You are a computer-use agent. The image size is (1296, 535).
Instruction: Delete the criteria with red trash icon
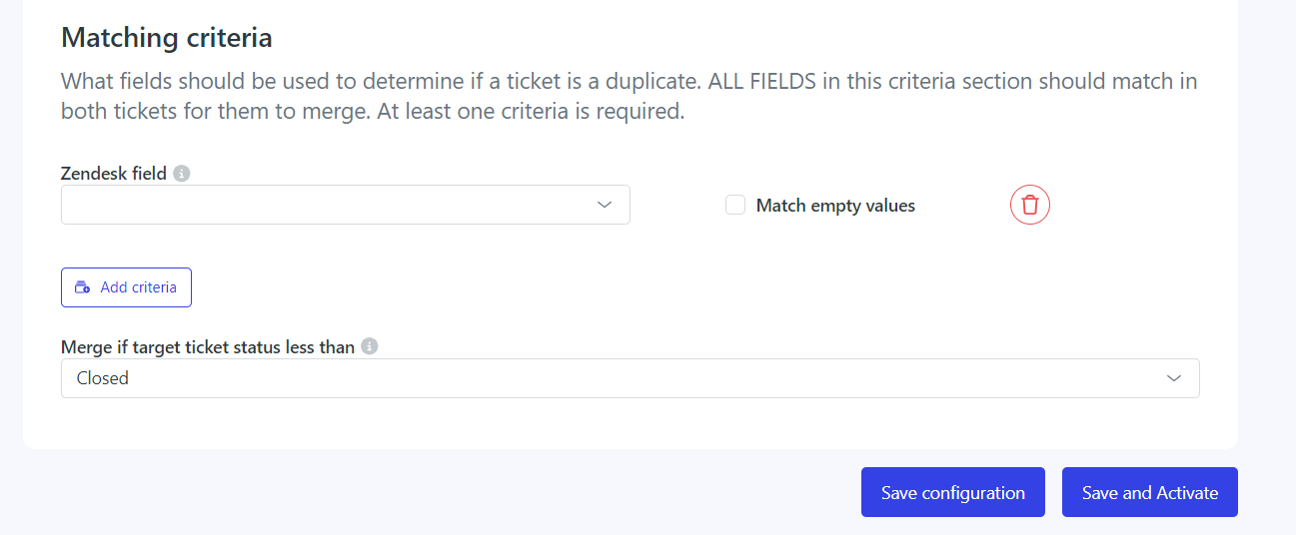pos(1030,206)
